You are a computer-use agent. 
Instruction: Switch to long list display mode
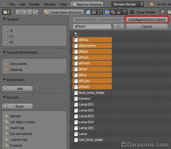pos(94,12)
